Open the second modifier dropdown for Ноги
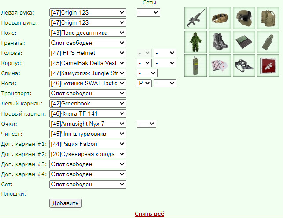This screenshot has height=218, width=283. pyautogui.click(x=165, y=83)
